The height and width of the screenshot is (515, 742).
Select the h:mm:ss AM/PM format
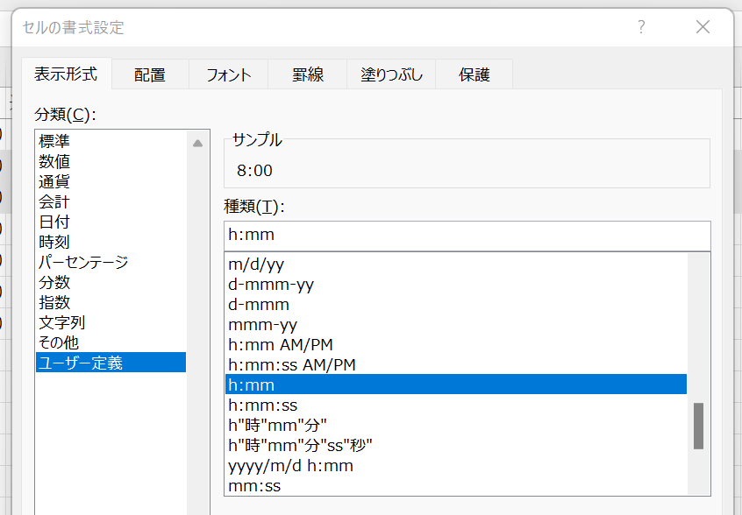point(291,364)
